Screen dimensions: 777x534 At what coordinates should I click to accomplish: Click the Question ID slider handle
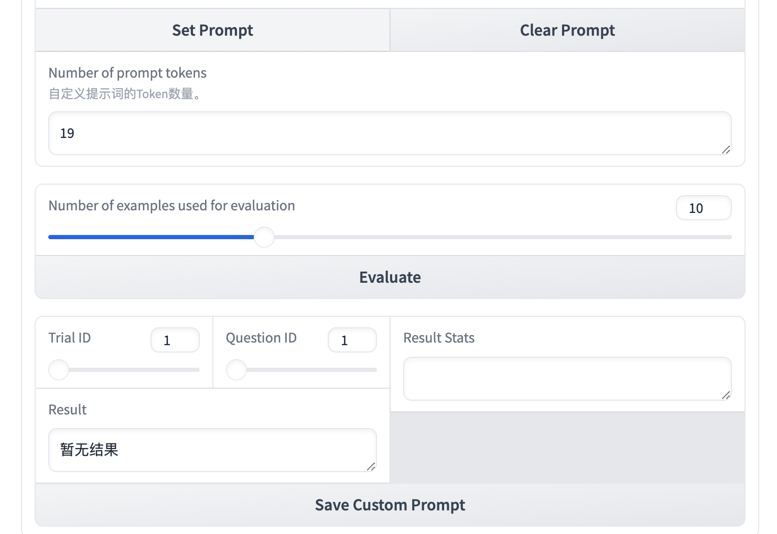point(236,370)
